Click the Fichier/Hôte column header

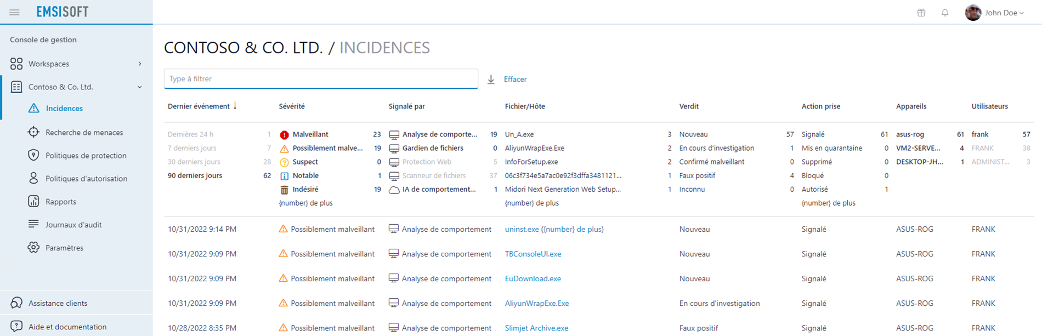pos(525,106)
